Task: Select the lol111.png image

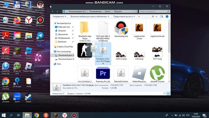Action: pyautogui.click(x=157, y=53)
